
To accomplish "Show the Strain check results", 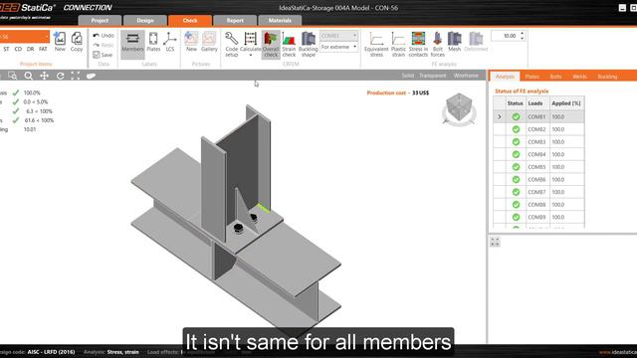I will click(x=289, y=44).
